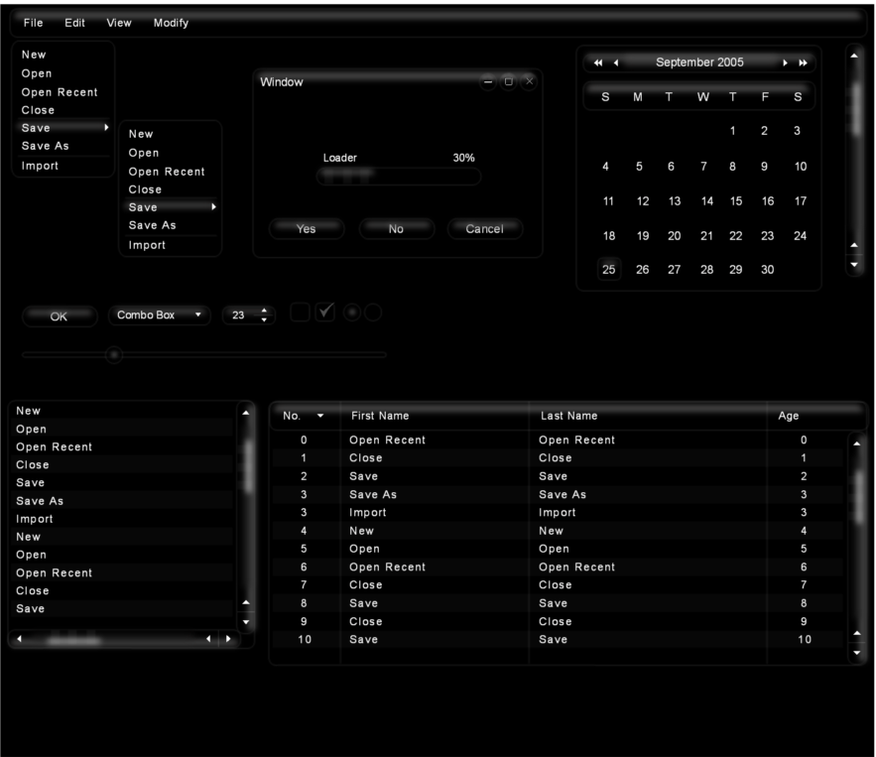Click the 23 spinner input field
The image size is (876, 757).
tap(240, 315)
